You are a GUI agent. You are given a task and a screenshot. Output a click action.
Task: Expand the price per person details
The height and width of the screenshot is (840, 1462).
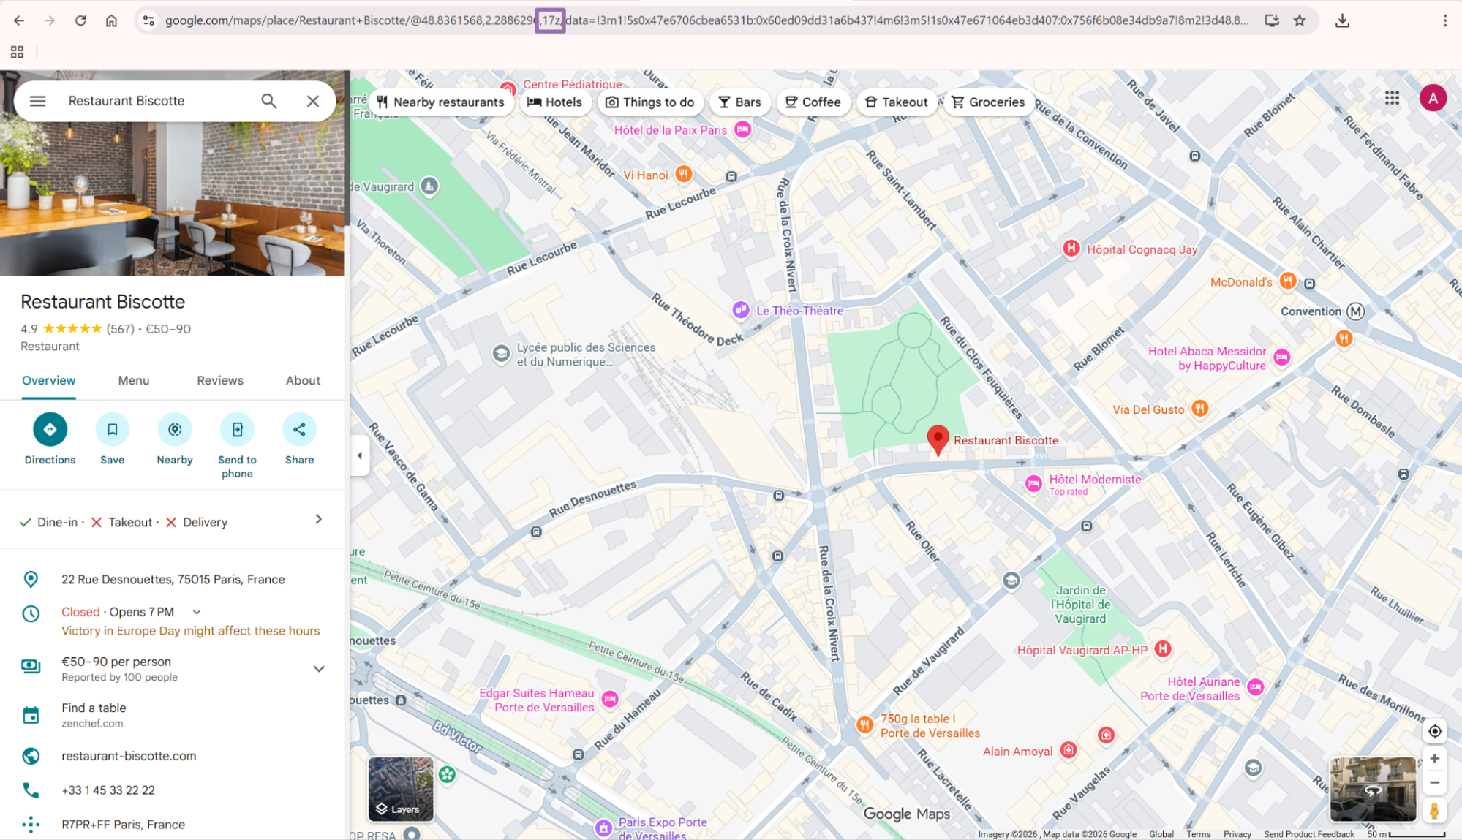tap(319, 669)
